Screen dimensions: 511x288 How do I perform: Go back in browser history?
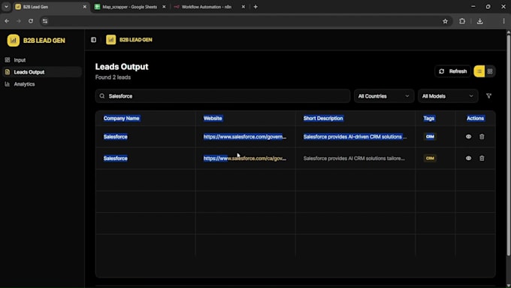[7, 21]
